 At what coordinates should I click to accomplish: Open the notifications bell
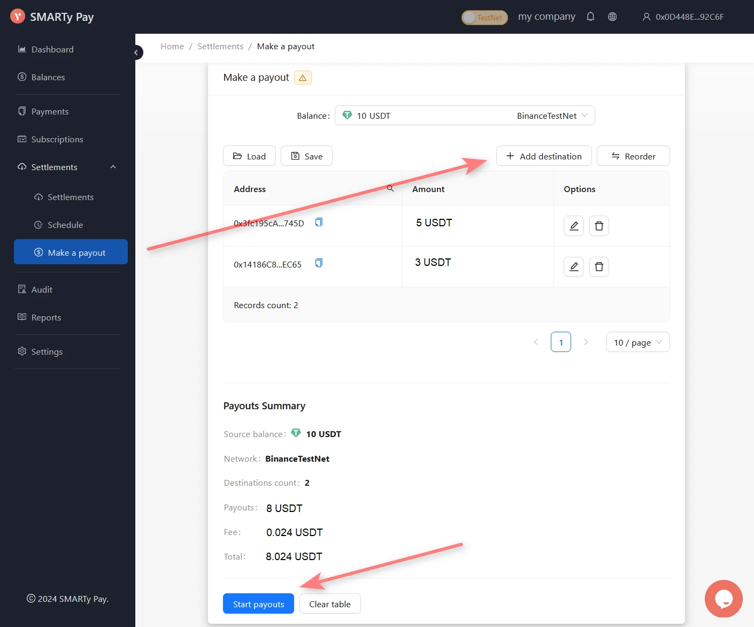(x=590, y=17)
